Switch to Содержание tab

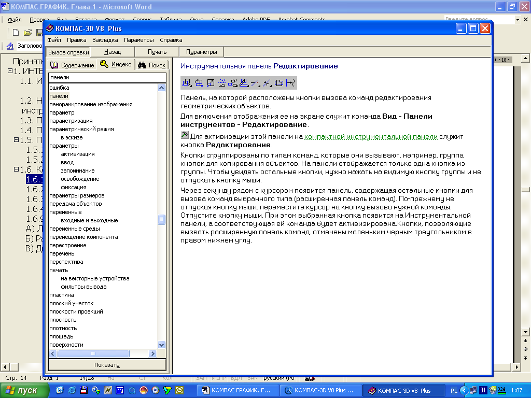[72, 65]
